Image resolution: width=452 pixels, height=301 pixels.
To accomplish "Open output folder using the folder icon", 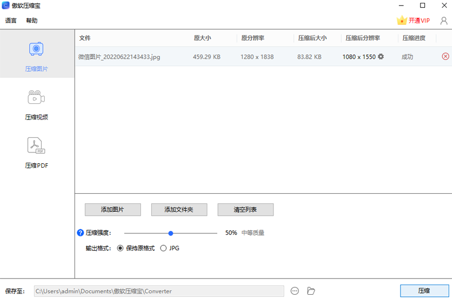I will tap(311, 291).
